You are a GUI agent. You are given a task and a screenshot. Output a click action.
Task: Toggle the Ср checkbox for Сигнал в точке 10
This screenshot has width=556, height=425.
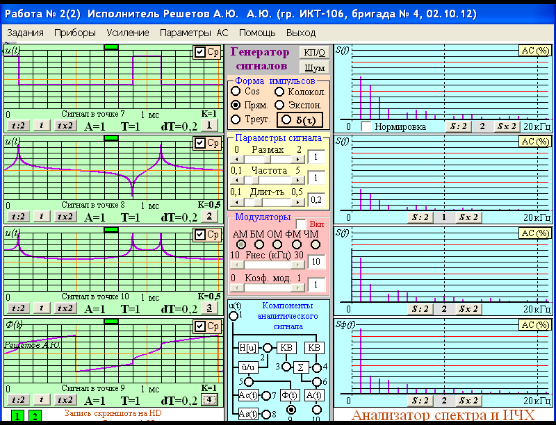200,235
